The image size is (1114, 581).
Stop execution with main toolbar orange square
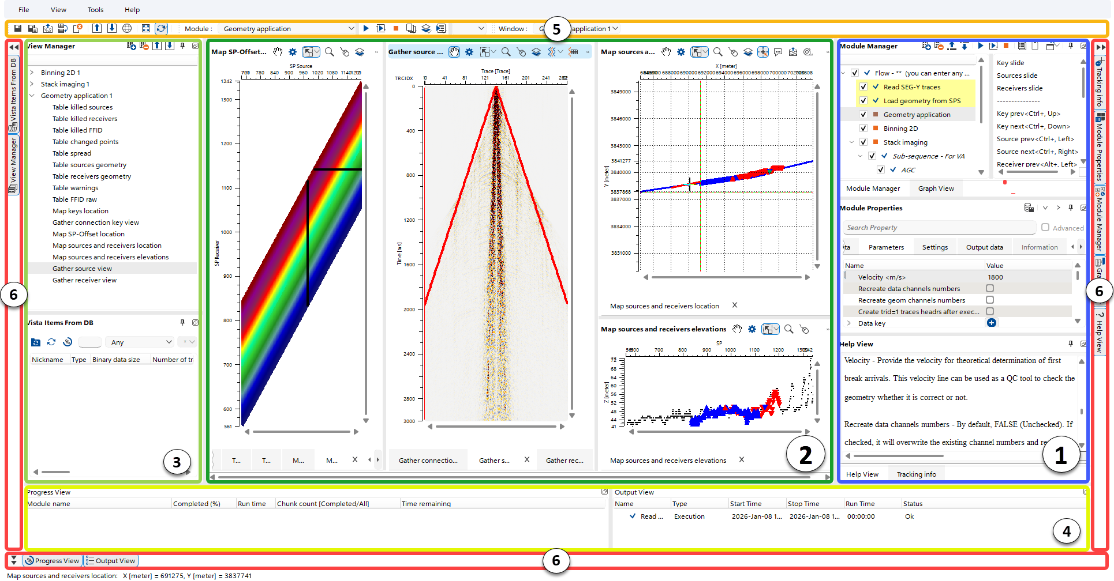click(396, 28)
